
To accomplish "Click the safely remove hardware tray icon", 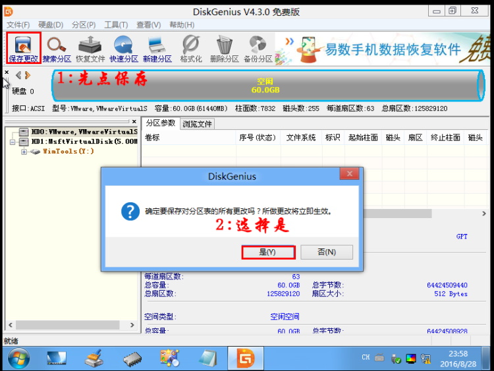I will pos(396,358).
